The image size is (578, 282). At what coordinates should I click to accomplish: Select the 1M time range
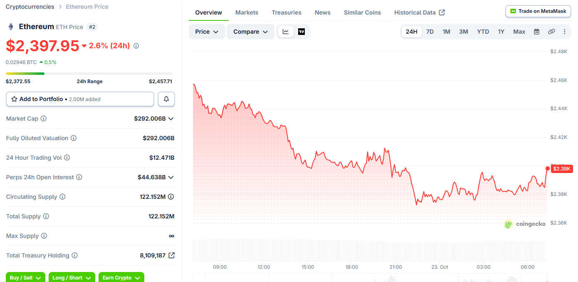point(446,32)
